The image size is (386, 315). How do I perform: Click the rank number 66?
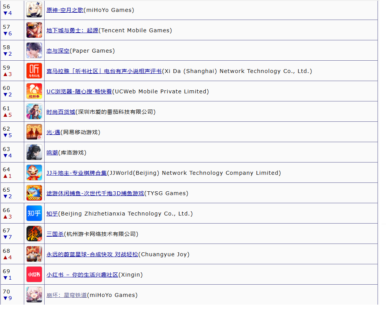(x=7, y=210)
